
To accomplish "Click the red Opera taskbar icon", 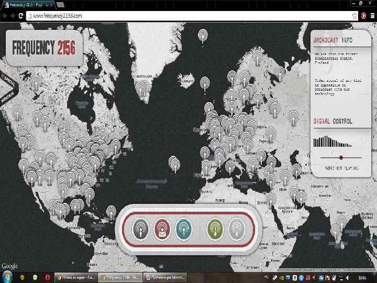I will point(47,277).
